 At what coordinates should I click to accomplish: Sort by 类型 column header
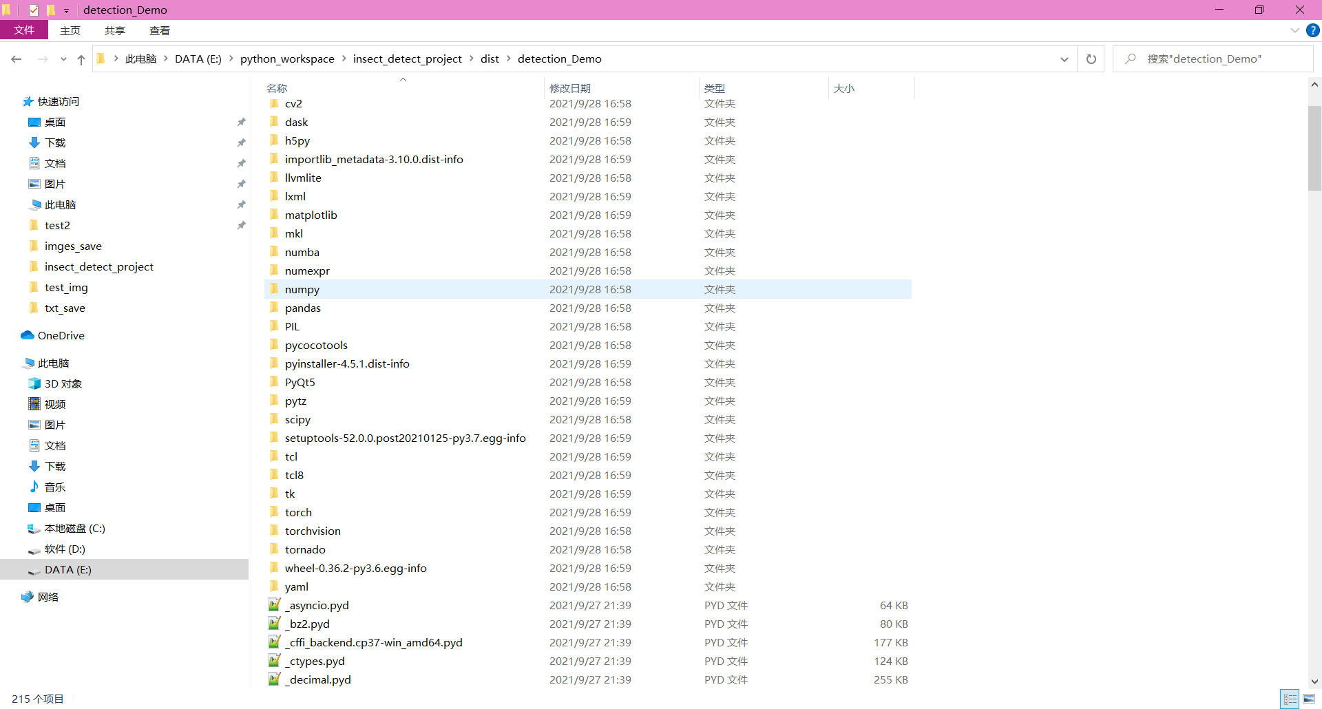pos(715,88)
